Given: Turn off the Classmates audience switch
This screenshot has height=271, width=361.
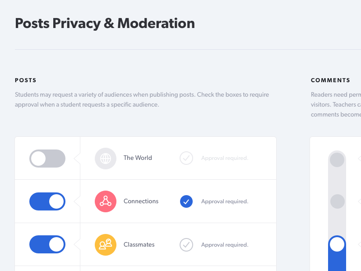Looking at the screenshot, I should pyautogui.click(x=47, y=244).
